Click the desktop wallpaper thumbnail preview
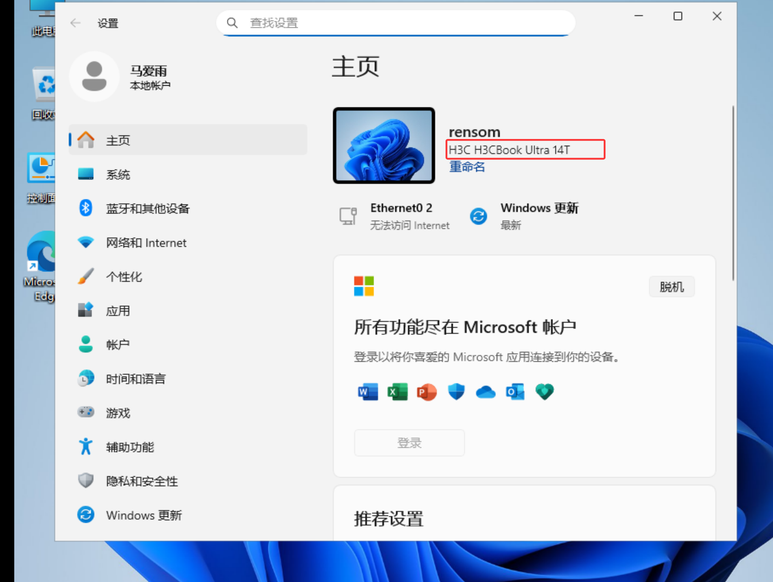 (x=384, y=145)
